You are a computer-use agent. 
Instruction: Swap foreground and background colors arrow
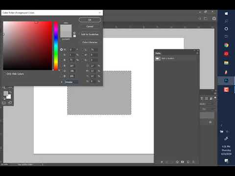click(10, 92)
